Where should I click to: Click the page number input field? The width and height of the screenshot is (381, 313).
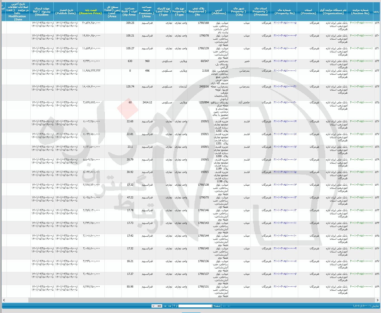pyautogui.click(x=195, y=306)
